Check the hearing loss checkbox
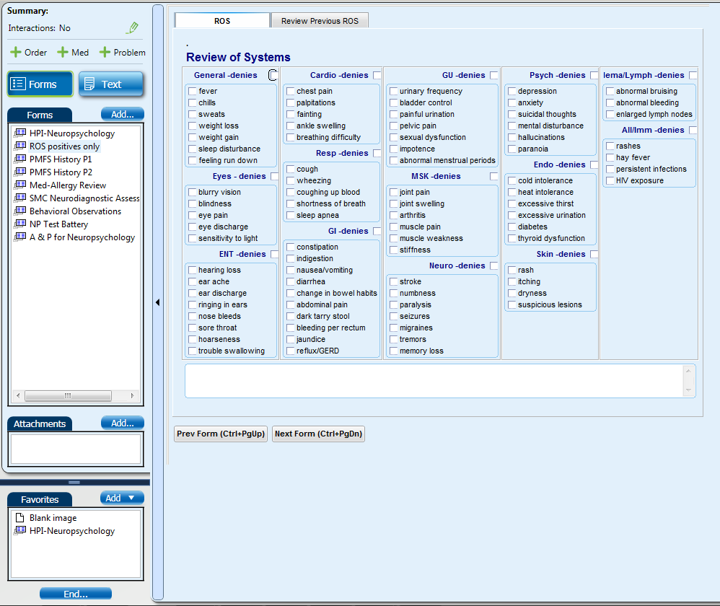This screenshot has height=606, width=720. click(x=193, y=271)
